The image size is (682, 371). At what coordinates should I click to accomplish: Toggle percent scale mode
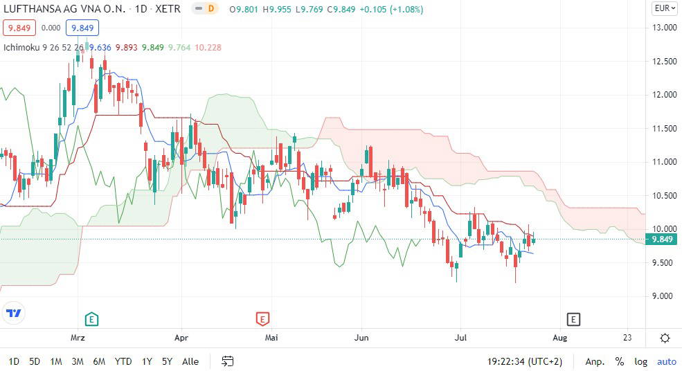coord(620,361)
